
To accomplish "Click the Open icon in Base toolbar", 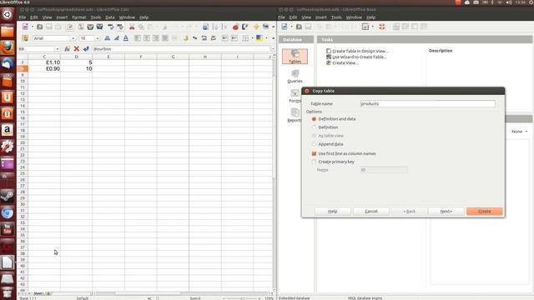I will pyautogui.click(x=299, y=27).
